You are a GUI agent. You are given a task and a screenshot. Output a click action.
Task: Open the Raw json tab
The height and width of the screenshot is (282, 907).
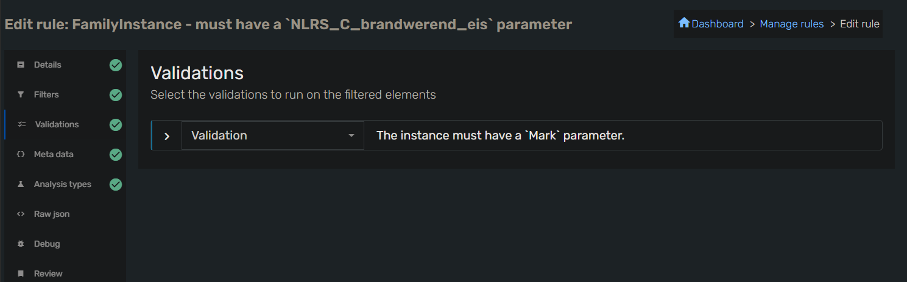[52, 214]
